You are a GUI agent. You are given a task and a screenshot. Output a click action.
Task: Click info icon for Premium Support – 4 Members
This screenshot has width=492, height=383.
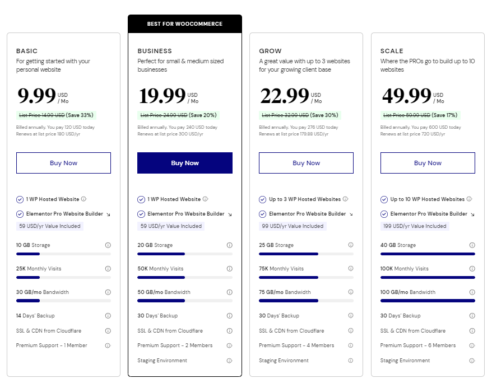click(x=351, y=345)
